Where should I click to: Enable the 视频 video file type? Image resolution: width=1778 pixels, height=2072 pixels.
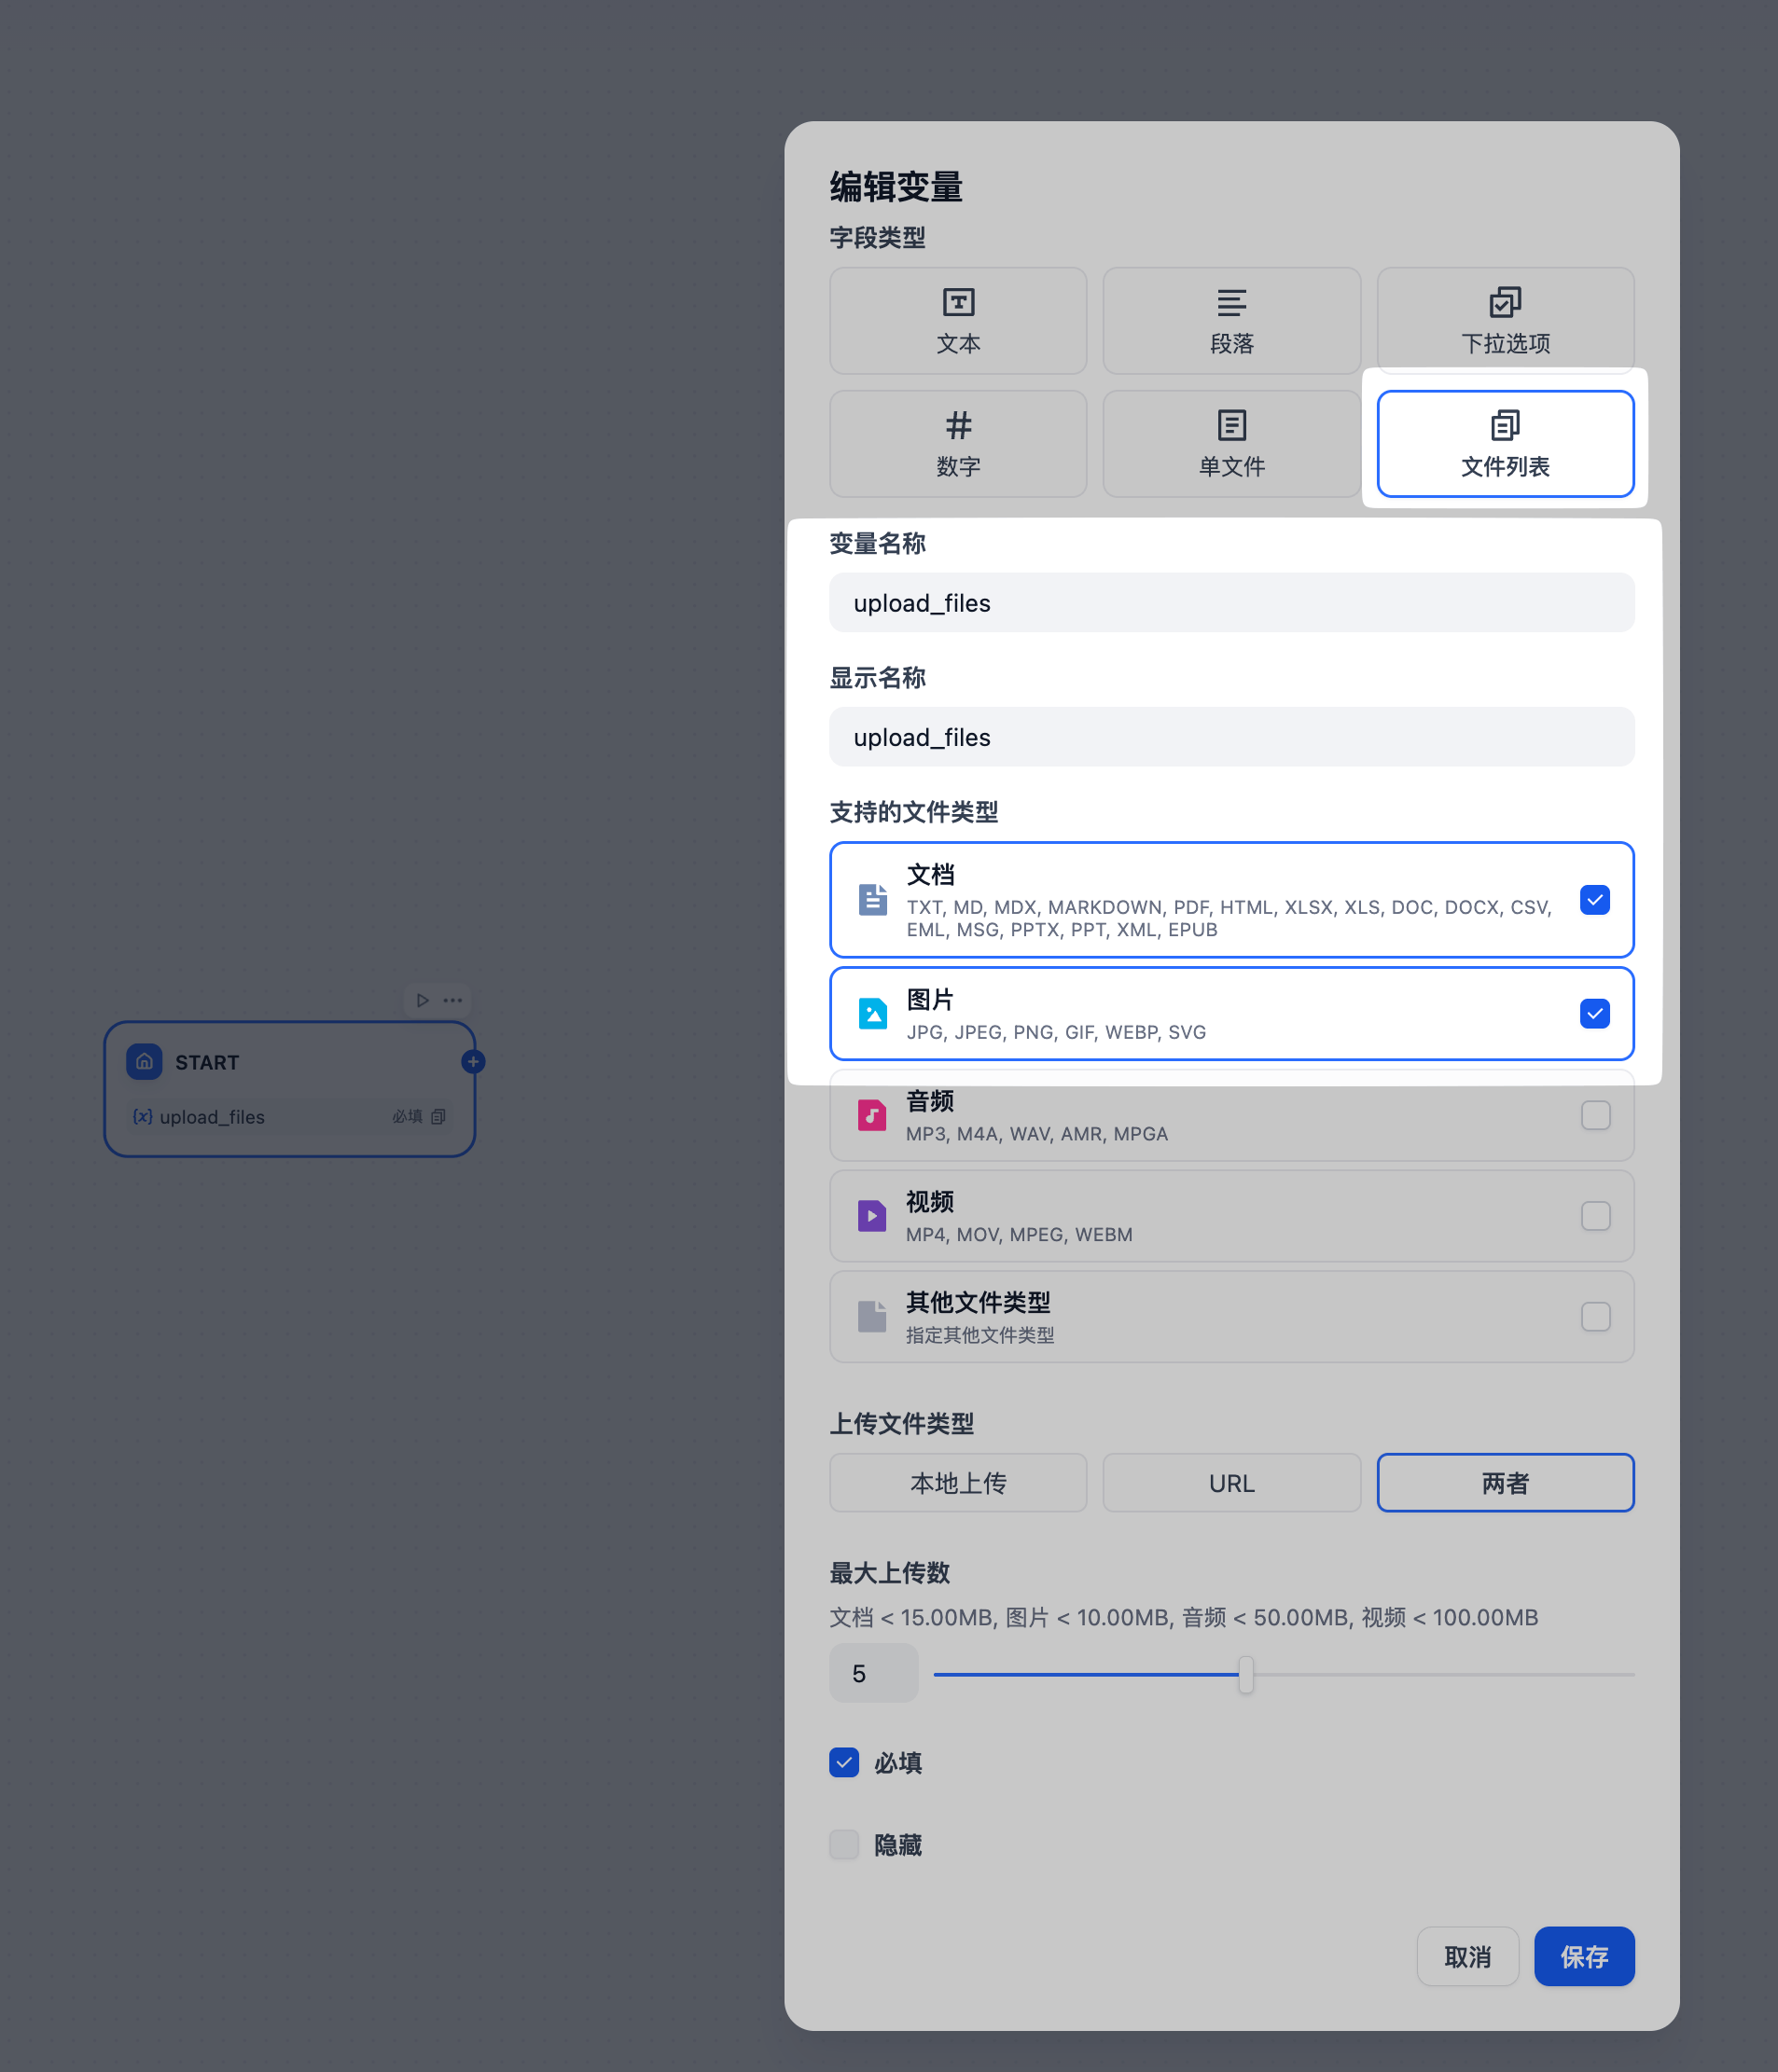tap(1595, 1216)
